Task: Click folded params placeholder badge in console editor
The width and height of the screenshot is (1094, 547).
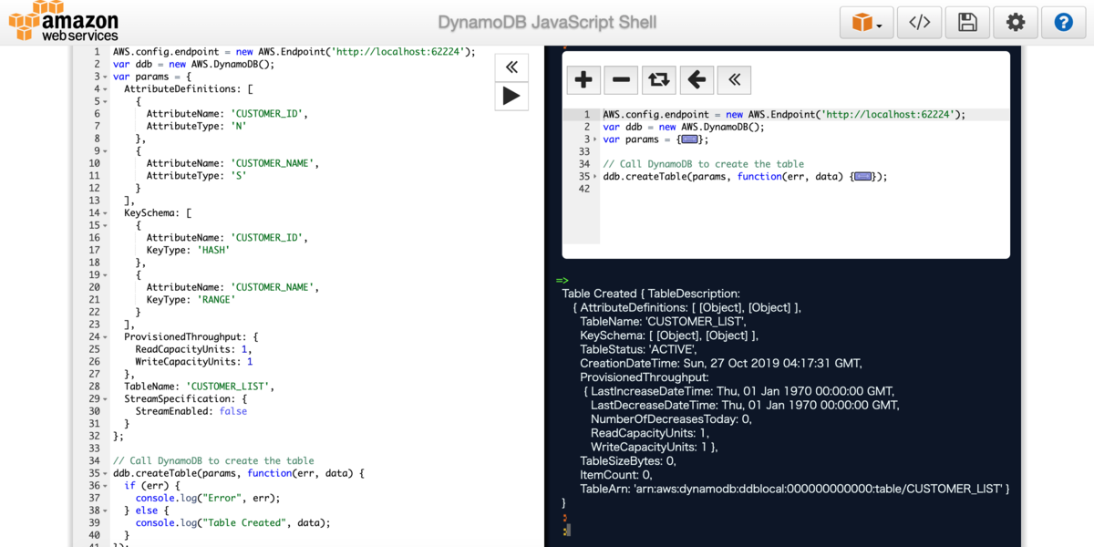Action: pyautogui.click(x=689, y=139)
